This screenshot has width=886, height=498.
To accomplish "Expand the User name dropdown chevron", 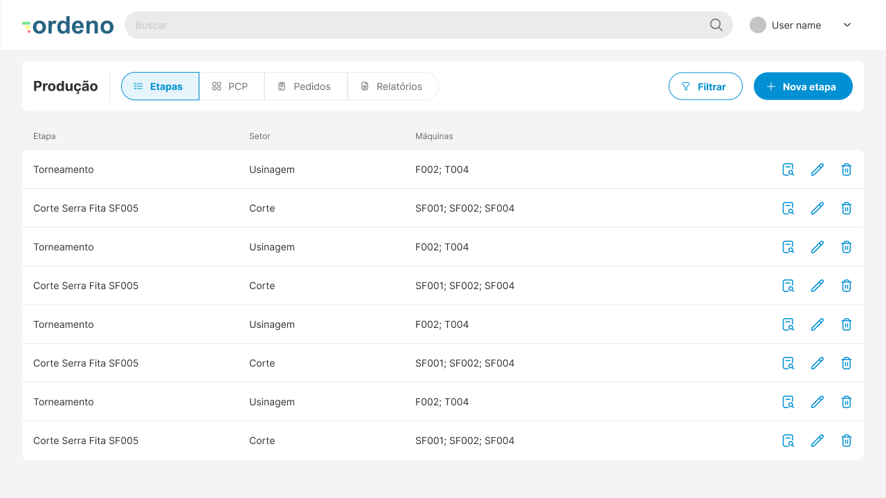I will pos(847,25).
